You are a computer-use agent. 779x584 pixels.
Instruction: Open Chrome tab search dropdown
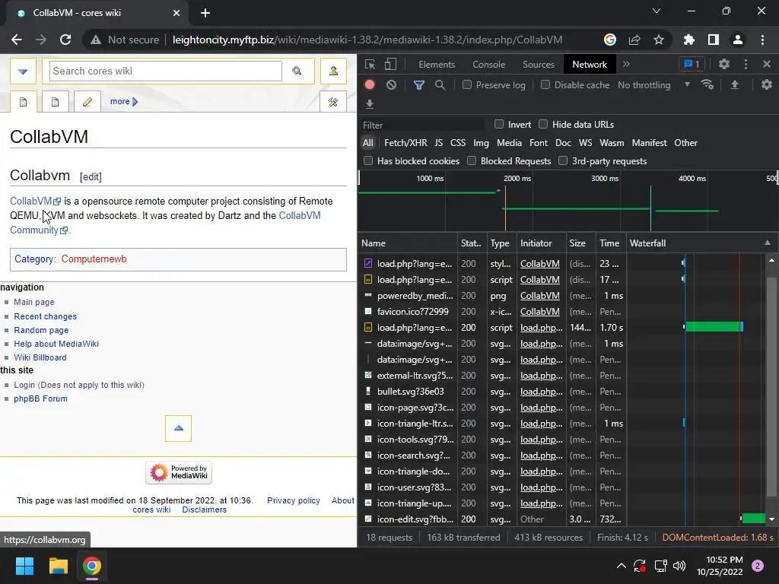click(657, 11)
